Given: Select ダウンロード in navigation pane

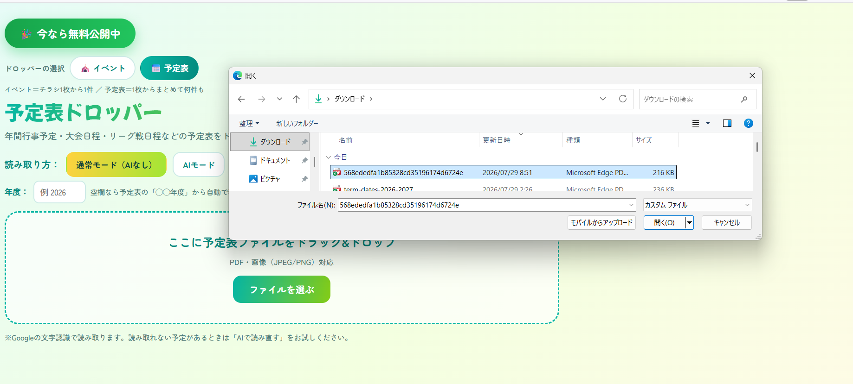Looking at the screenshot, I should pos(270,142).
